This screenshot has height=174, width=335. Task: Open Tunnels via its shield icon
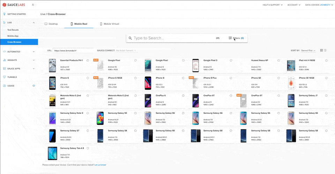click(x=4, y=77)
